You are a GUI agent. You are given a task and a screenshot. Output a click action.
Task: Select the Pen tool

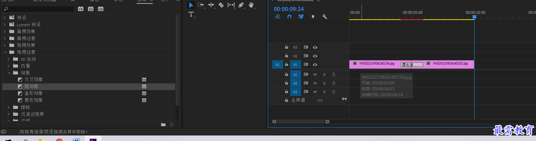tap(241, 5)
